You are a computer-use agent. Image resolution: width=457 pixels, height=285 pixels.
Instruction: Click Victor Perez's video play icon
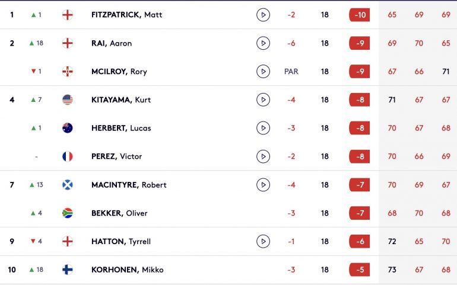click(263, 156)
